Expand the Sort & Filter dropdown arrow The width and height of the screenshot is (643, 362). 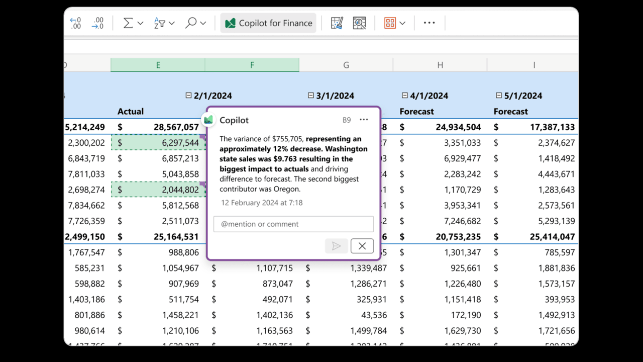[172, 23]
